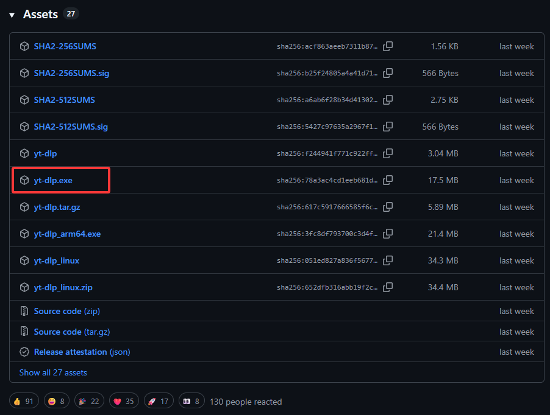
Task: Toggle the party popper reaction
Action: click(x=90, y=401)
